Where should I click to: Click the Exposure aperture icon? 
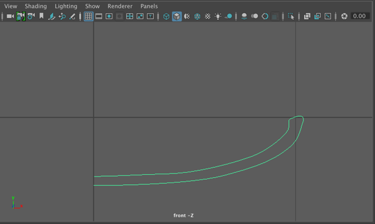(344, 16)
